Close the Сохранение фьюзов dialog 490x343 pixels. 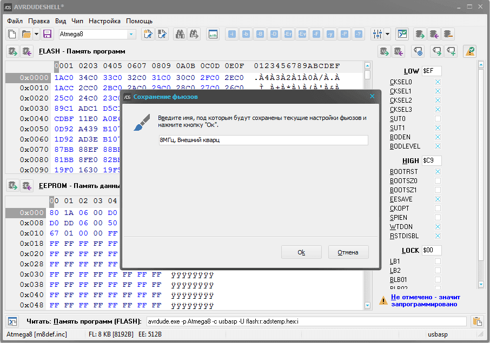pos(372,97)
